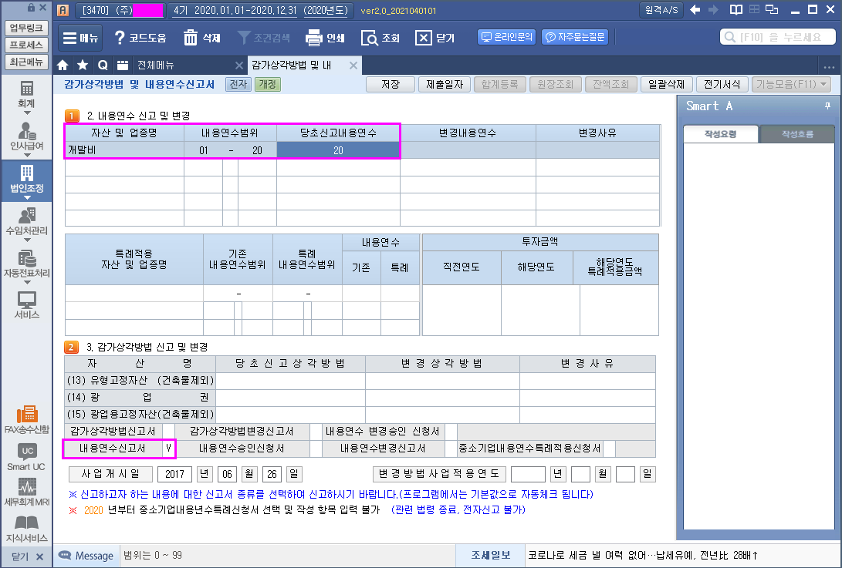The width and height of the screenshot is (842, 568).
Task: Expand the 법인조정 sidebar menu arrow
Action: 26,197
